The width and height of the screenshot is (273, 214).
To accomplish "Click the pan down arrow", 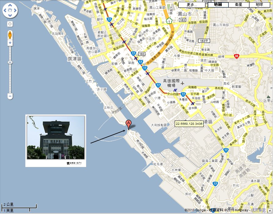I will coord(10,15).
